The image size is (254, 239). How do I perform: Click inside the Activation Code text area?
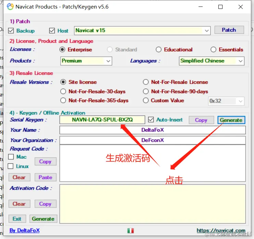(153, 204)
